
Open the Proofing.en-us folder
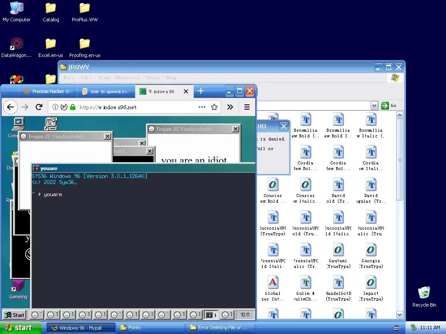[84, 47]
